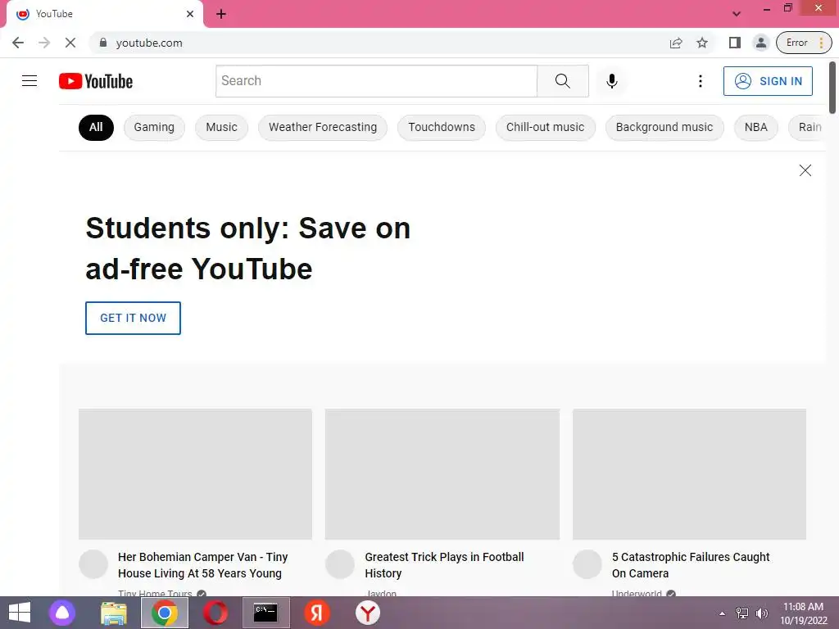Open the volume tray icon
The image size is (839, 629).
(x=761, y=613)
